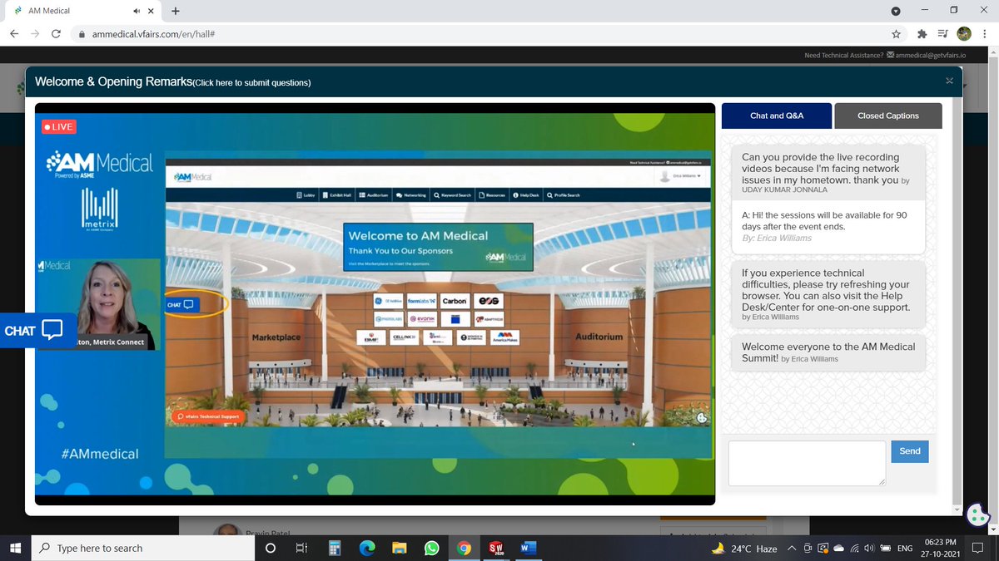The image size is (999, 561).
Task: Open SolidWorks 2020 from the taskbar
Action: pyautogui.click(x=496, y=548)
